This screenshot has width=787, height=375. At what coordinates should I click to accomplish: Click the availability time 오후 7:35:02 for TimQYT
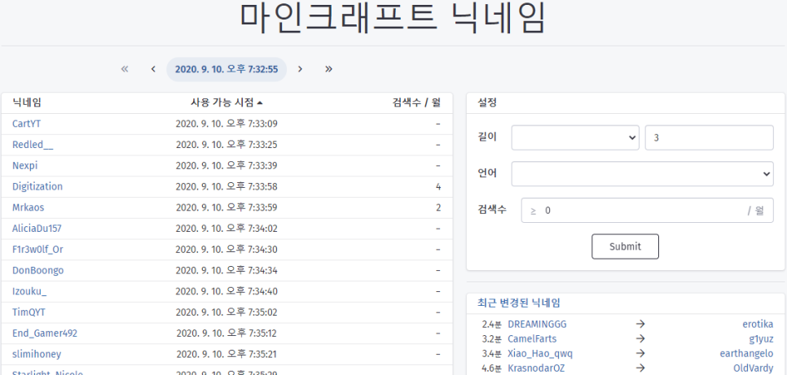click(226, 313)
